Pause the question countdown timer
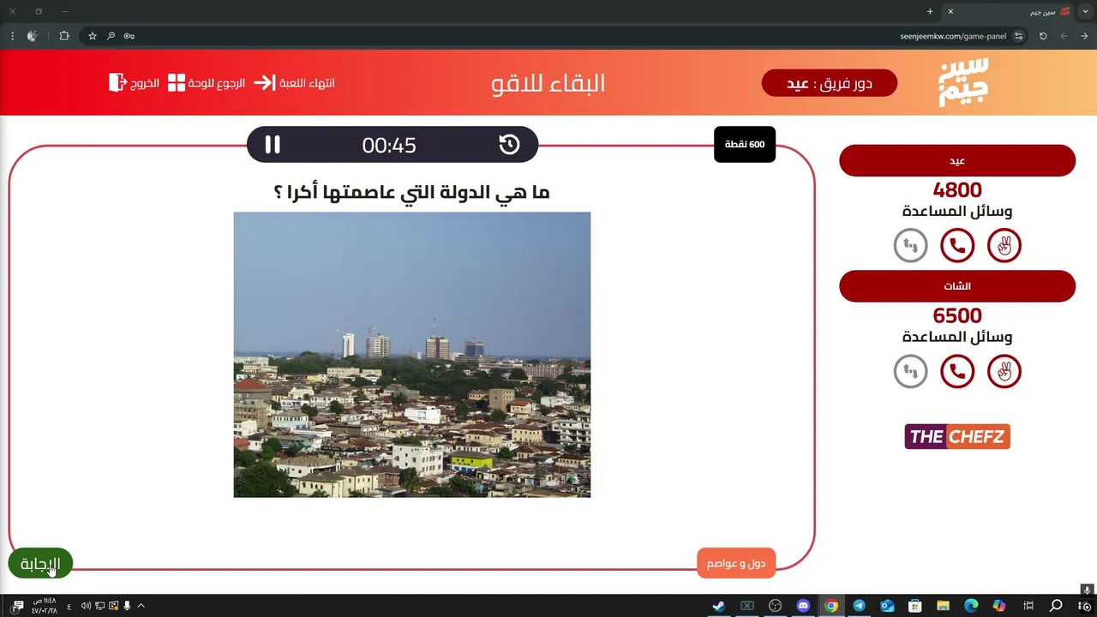Viewport: 1097px width, 617px height. [273, 145]
